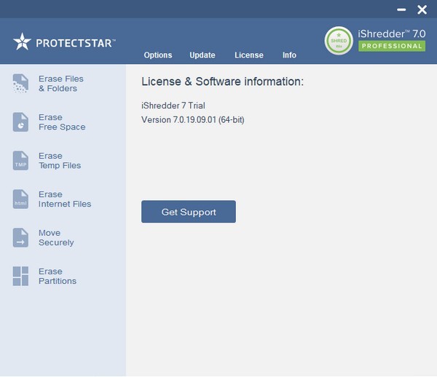Click the License & Software information heading
Screen dimensions: 437x377
click(222, 82)
